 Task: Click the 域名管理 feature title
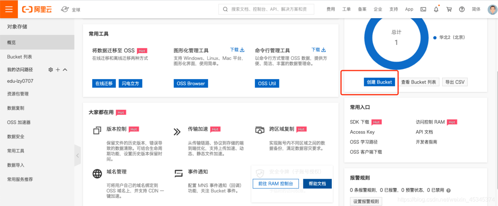coord(117,171)
